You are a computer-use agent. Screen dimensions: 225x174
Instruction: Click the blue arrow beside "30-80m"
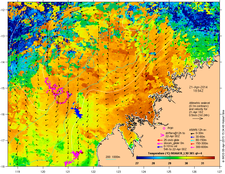tap(193, 137)
